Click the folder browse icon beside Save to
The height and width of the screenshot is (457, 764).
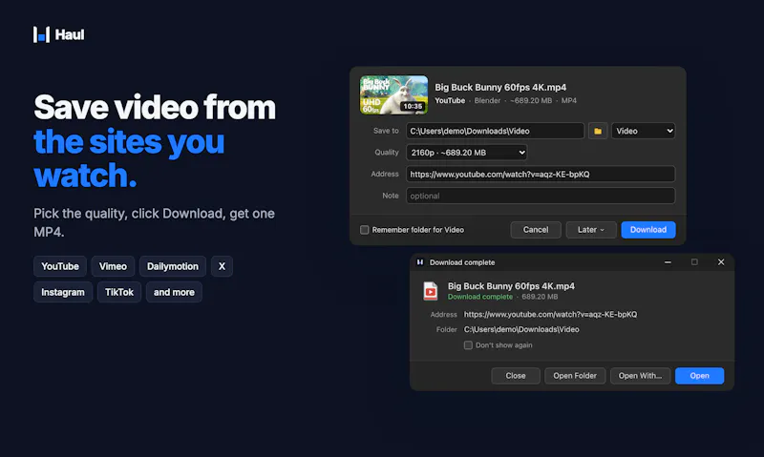pos(598,131)
